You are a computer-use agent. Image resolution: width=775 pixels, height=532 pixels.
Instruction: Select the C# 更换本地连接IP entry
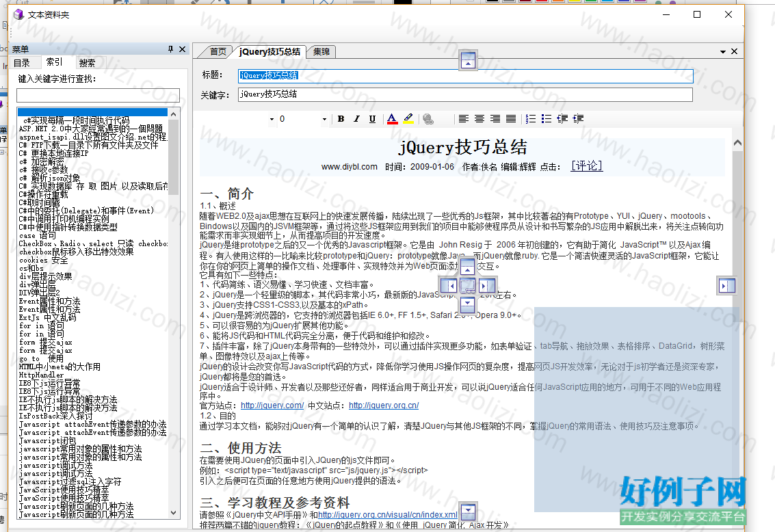(53, 153)
